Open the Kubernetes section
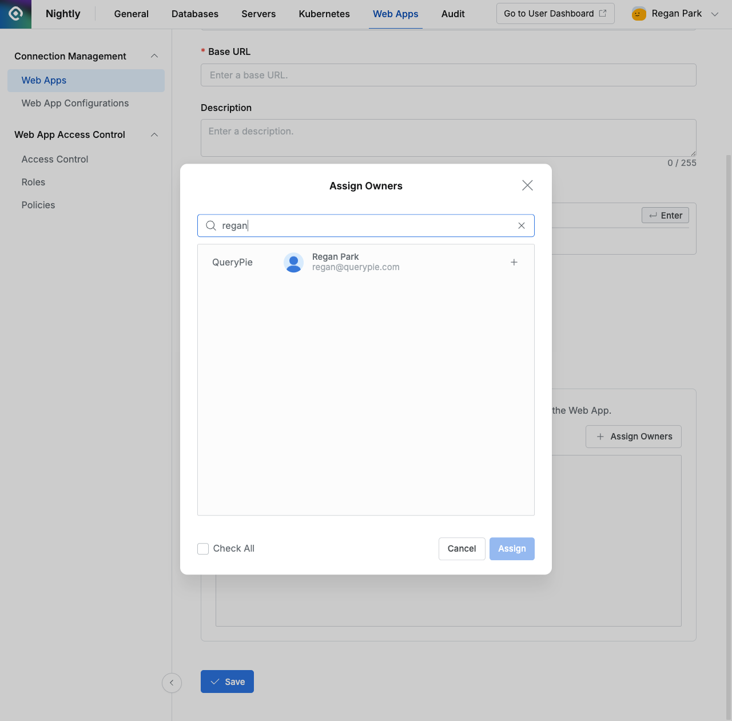This screenshot has height=721, width=732. [x=324, y=14]
